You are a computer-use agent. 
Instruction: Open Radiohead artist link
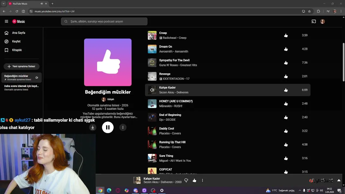(170, 38)
